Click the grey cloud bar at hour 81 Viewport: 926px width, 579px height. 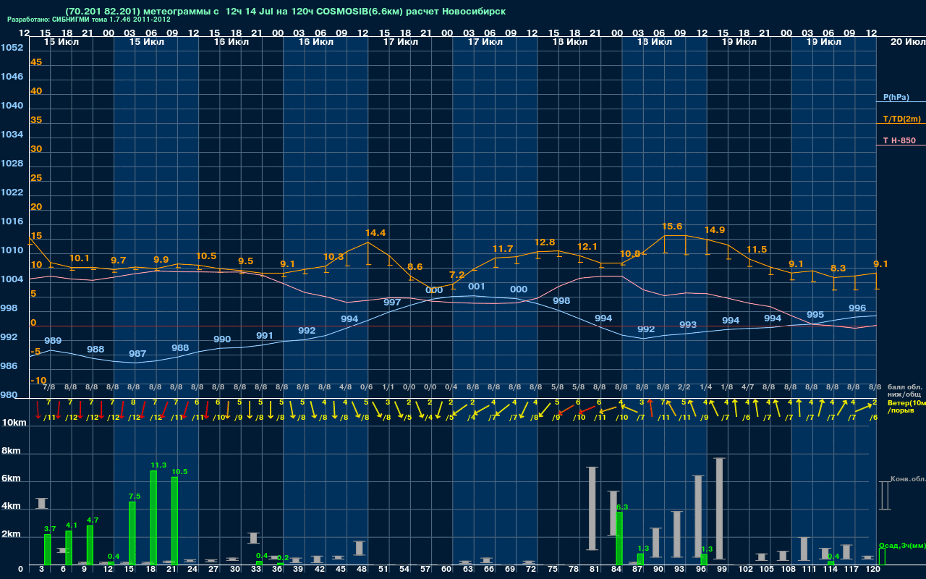[x=592, y=508]
